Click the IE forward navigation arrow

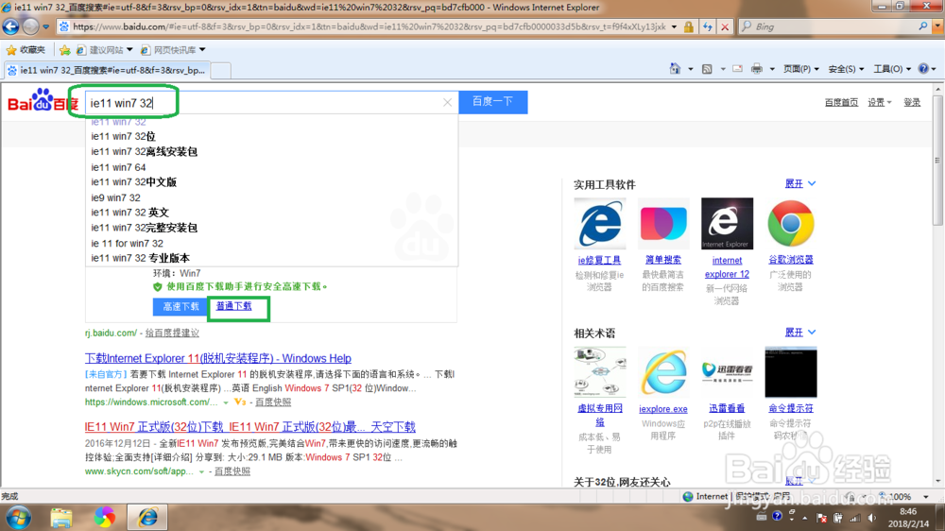tap(30, 26)
